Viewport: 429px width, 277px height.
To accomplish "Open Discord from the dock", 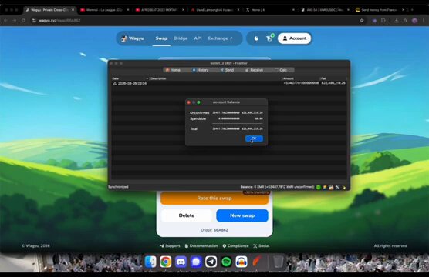I will point(181,262).
